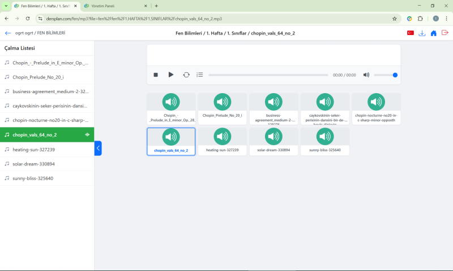Select Chopin_Prelude_No_20_i in the playlist sidebar
Viewport: 453px width, 271px height.
38,77
